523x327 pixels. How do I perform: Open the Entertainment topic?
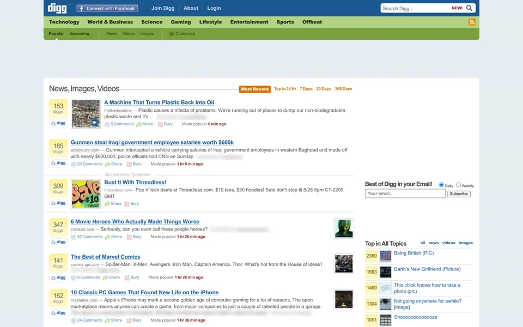(x=249, y=22)
